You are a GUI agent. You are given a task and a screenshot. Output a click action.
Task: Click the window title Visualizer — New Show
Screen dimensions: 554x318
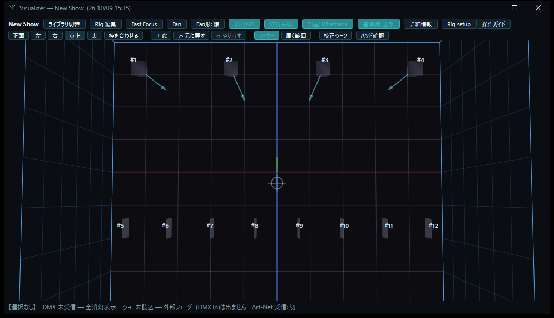point(52,8)
